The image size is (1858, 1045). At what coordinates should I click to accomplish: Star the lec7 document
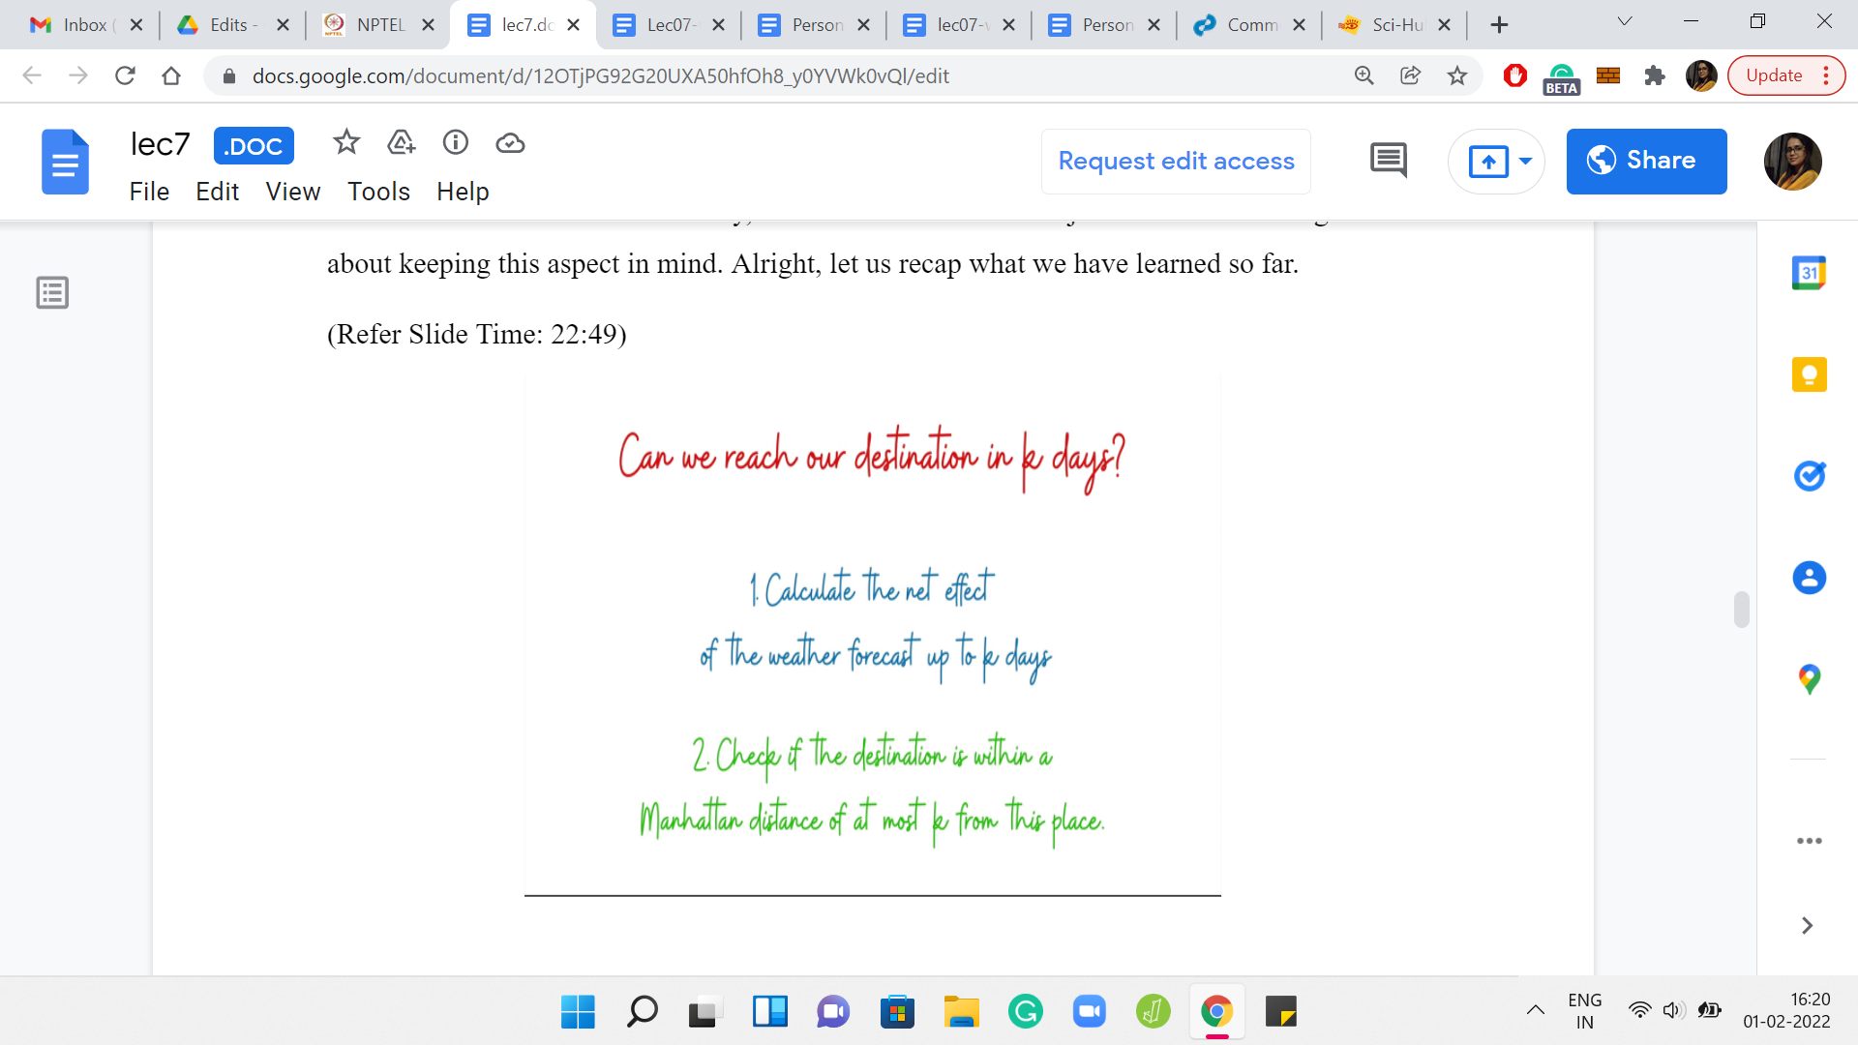point(345,143)
